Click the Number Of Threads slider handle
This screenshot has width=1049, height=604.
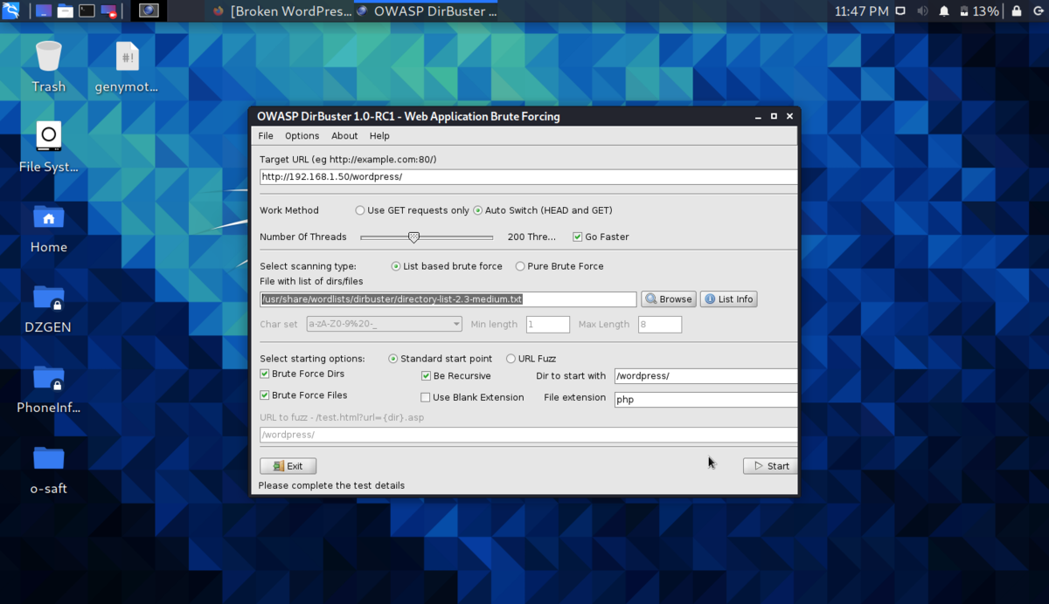coord(414,237)
